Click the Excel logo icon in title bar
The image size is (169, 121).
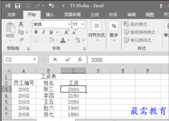click(8, 6)
